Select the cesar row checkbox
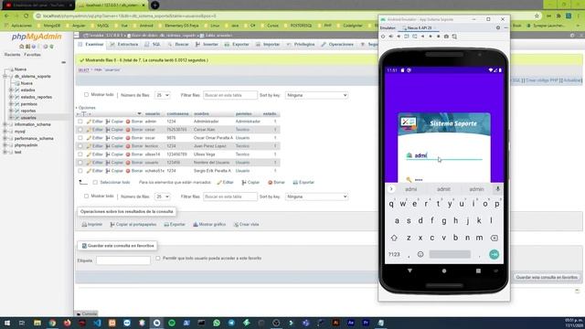585x329 pixels. pos(80,130)
